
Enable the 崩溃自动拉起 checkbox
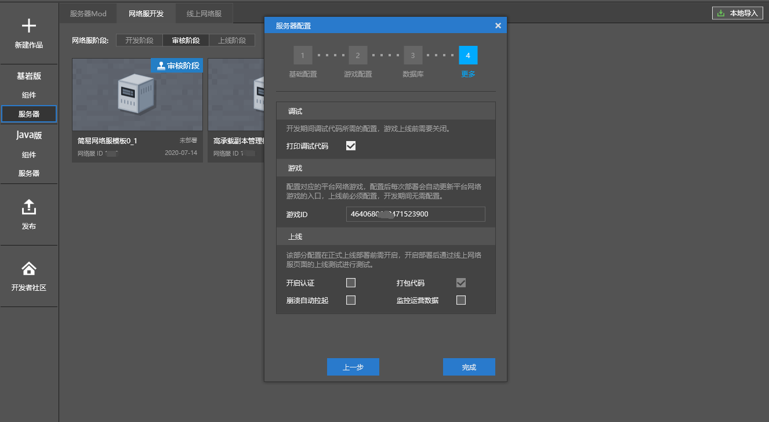[x=351, y=300]
